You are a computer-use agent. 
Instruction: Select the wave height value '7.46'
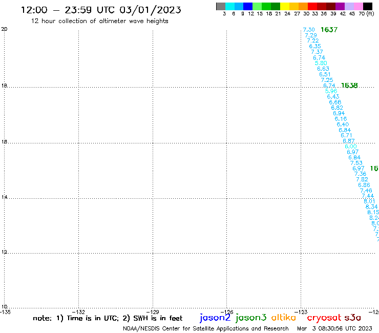point(366,191)
